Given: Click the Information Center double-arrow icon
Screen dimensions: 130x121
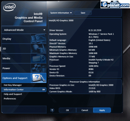Looking at the screenshot, I should pos(44,90).
